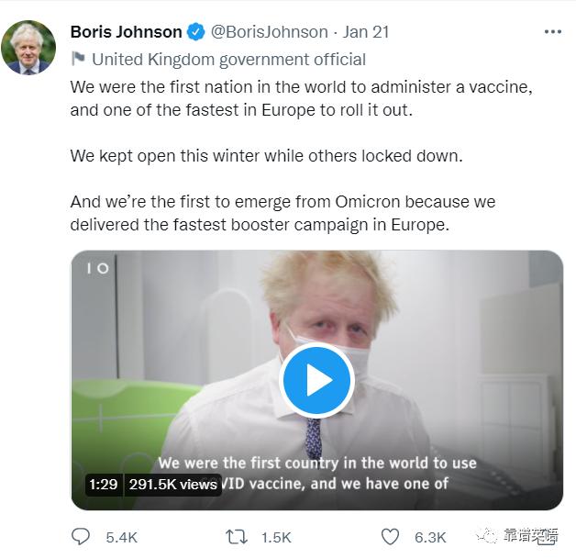576x559 pixels.
Task: Click the 6.3K likes count
Action: pyautogui.click(x=430, y=537)
